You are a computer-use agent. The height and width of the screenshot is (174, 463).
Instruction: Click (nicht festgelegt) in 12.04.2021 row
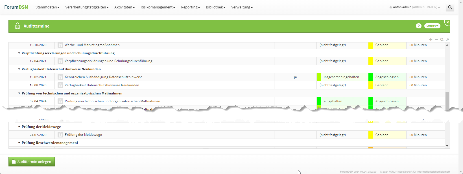[x=333, y=61]
